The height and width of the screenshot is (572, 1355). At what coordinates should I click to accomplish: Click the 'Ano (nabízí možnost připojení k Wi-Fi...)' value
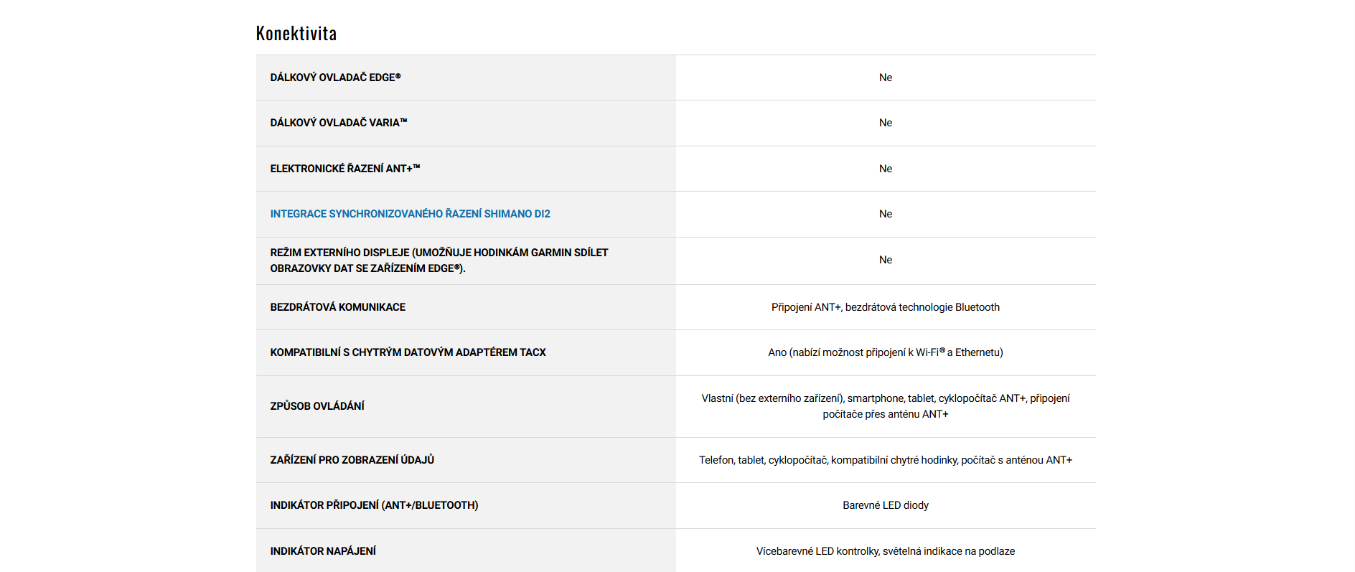tap(885, 352)
